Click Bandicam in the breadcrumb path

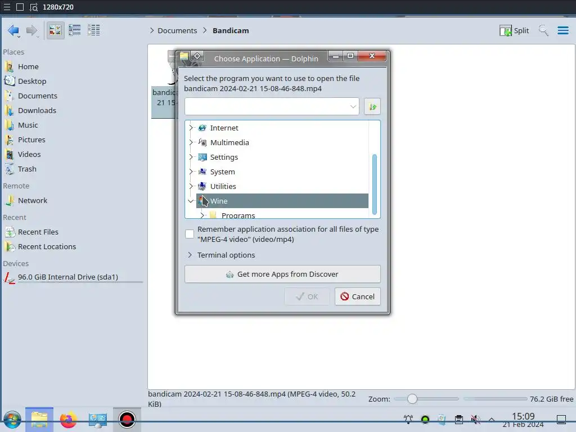coord(231,30)
